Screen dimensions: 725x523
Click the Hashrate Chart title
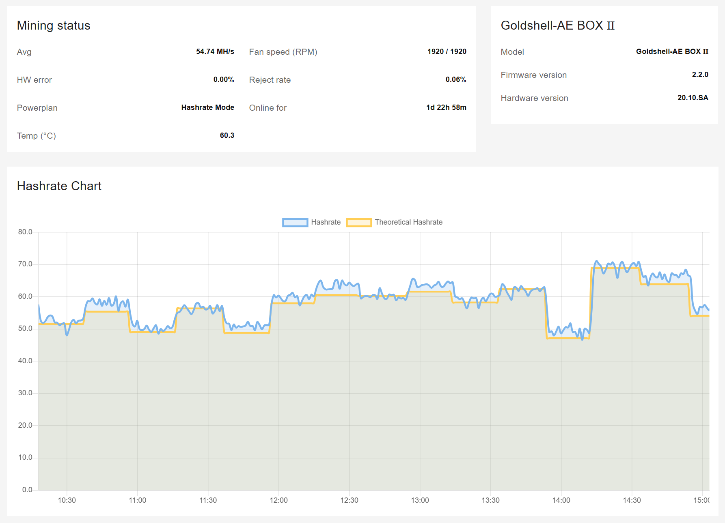coord(59,186)
